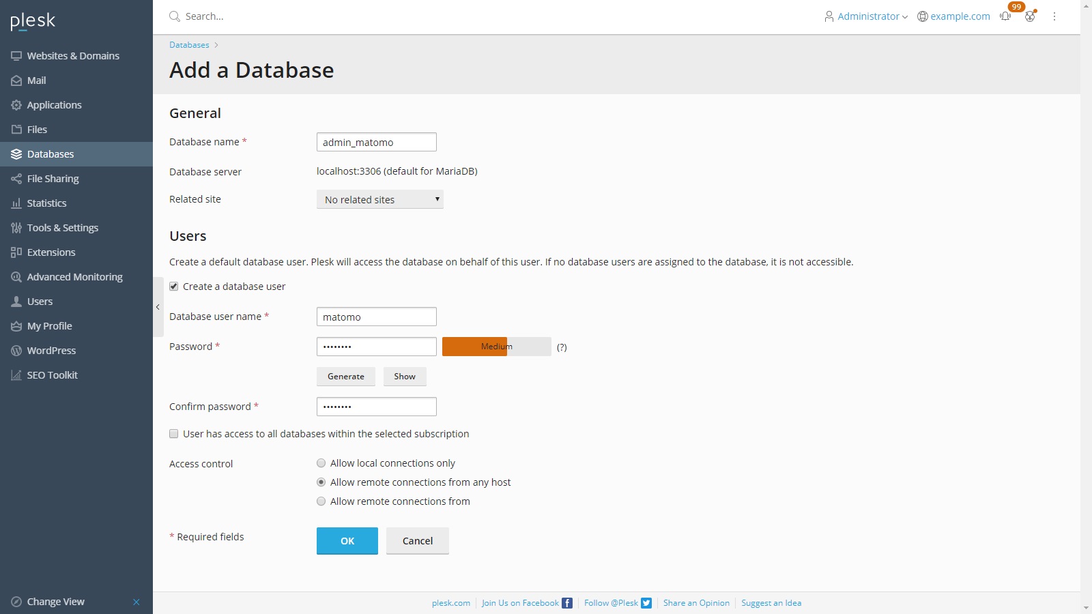
Task: Click the Generate password button
Action: [x=345, y=377]
